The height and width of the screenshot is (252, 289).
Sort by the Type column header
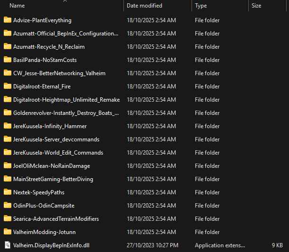pos(201,6)
